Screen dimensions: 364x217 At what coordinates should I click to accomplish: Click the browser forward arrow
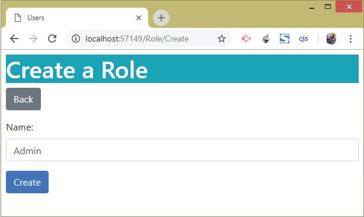(x=33, y=39)
